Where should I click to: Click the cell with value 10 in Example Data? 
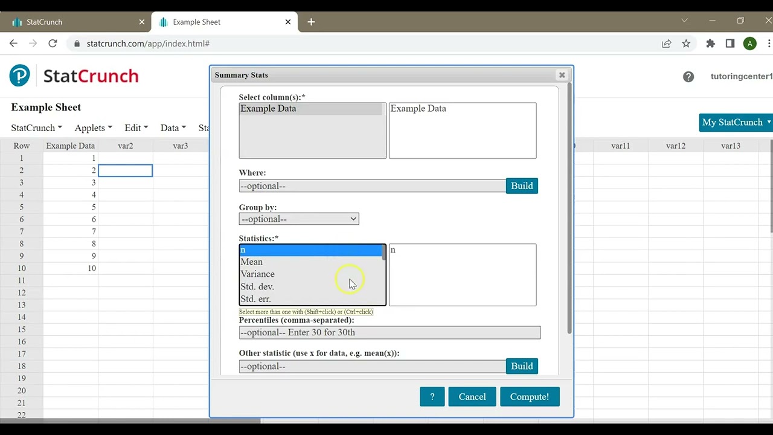pyautogui.click(x=71, y=268)
